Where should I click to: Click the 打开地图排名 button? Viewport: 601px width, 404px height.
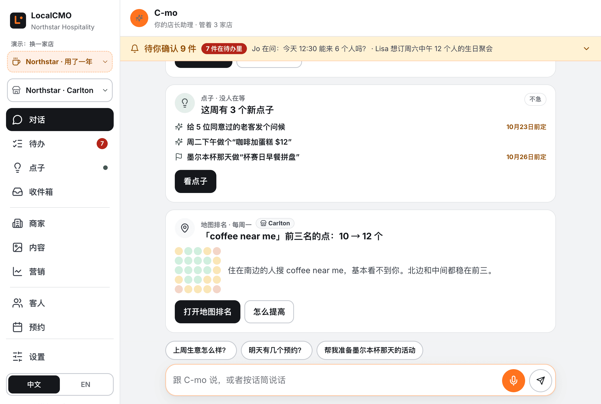[x=207, y=312]
